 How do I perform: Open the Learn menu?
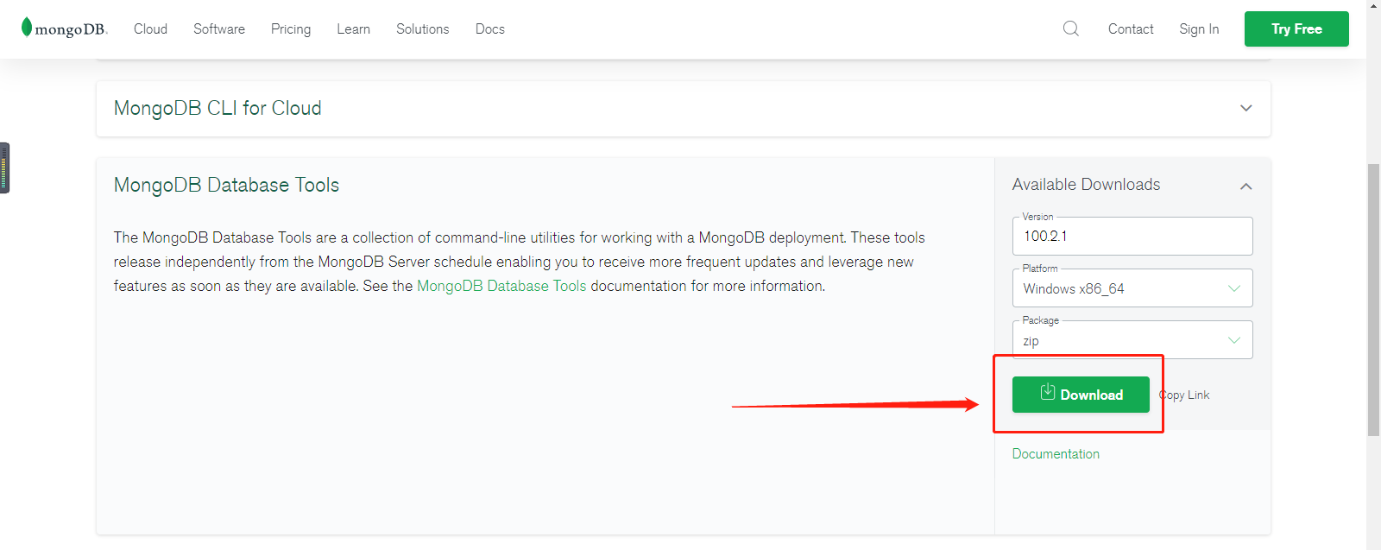pyautogui.click(x=353, y=28)
